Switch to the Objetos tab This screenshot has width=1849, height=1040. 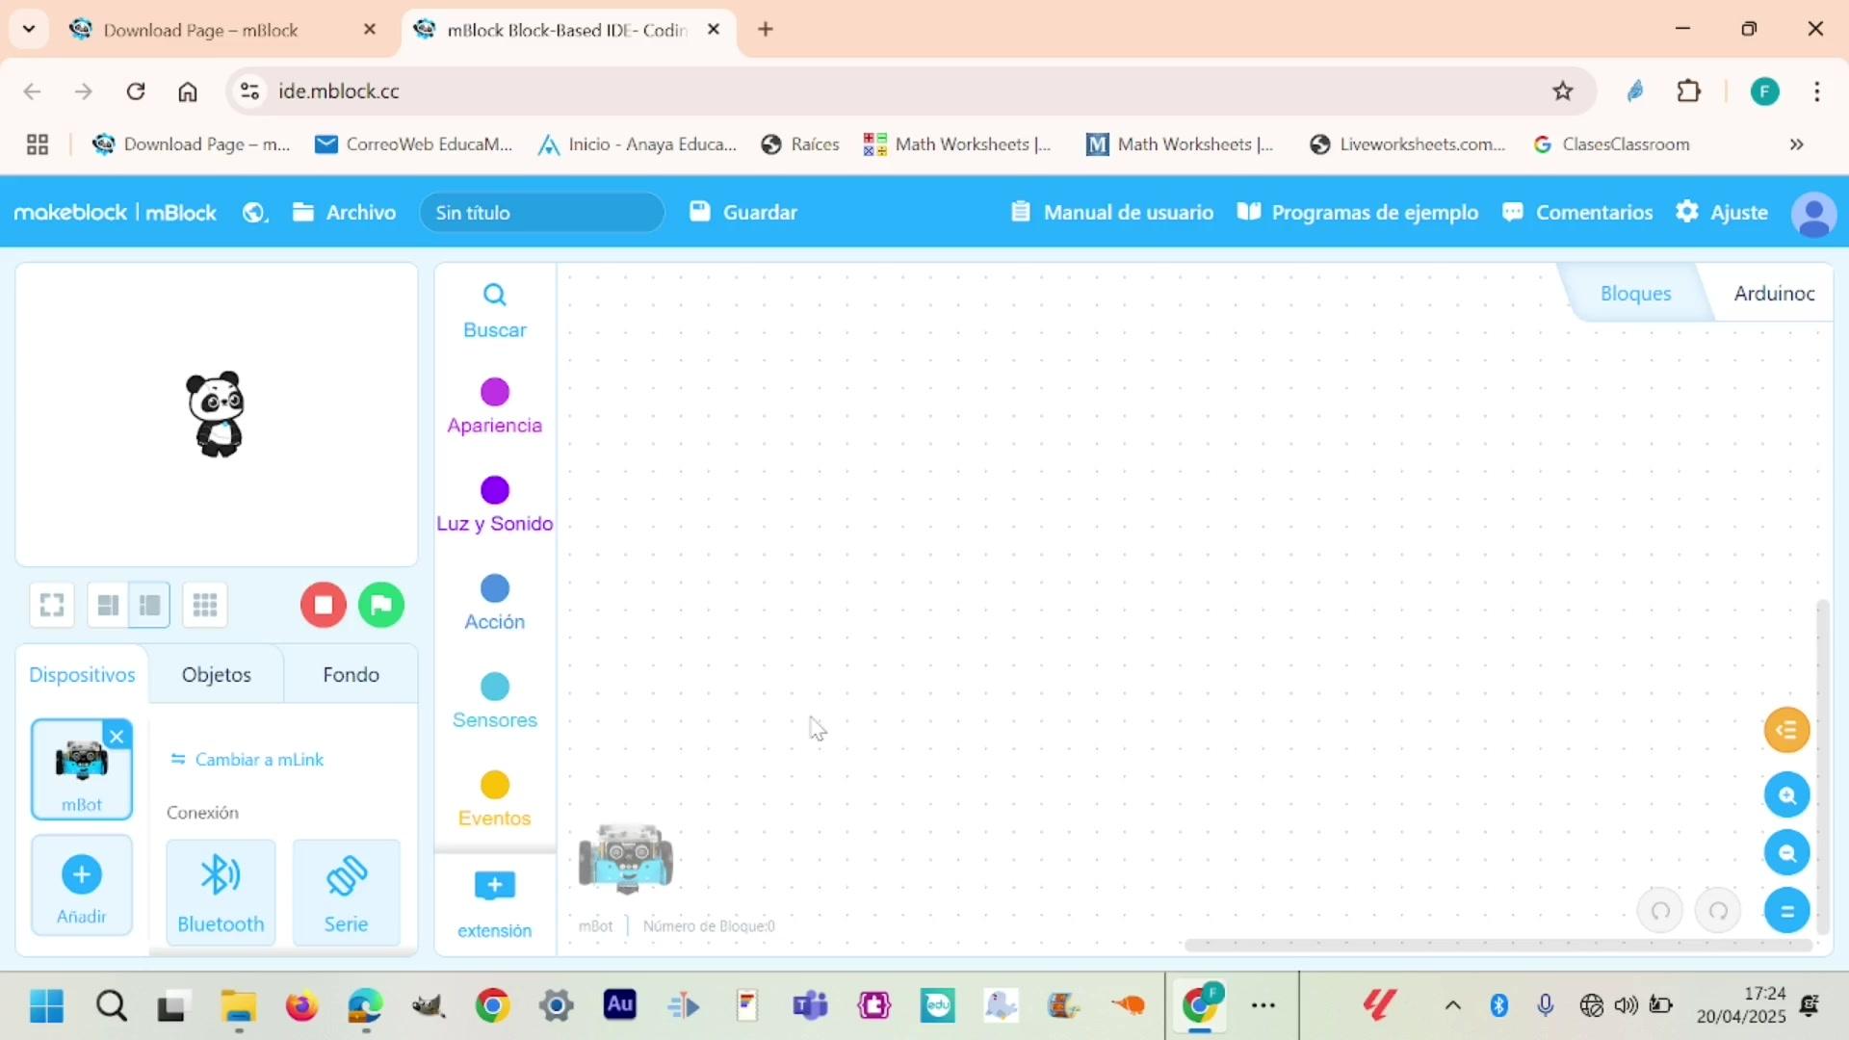point(217,675)
